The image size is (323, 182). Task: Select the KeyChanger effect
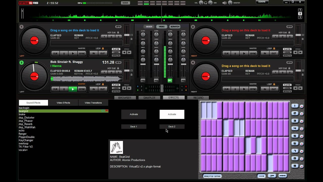26,140
